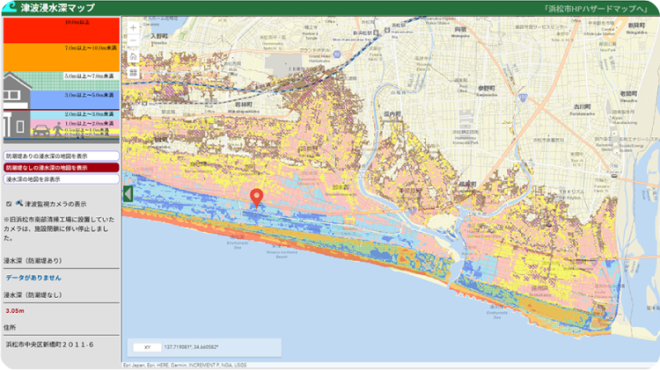Click the tsunami wave logo icon

coord(10,7)
